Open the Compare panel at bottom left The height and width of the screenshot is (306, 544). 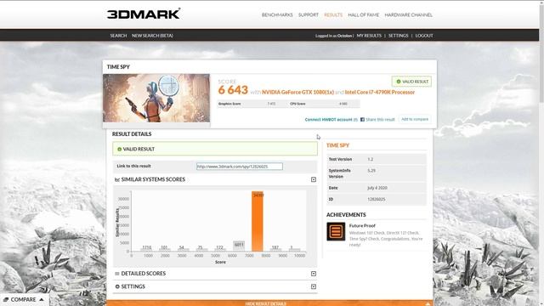point(24,299)
